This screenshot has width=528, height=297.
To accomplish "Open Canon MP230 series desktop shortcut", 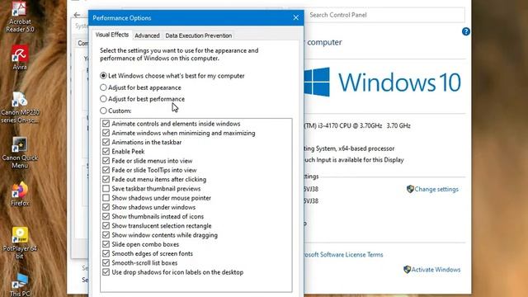I will (20, 107).
